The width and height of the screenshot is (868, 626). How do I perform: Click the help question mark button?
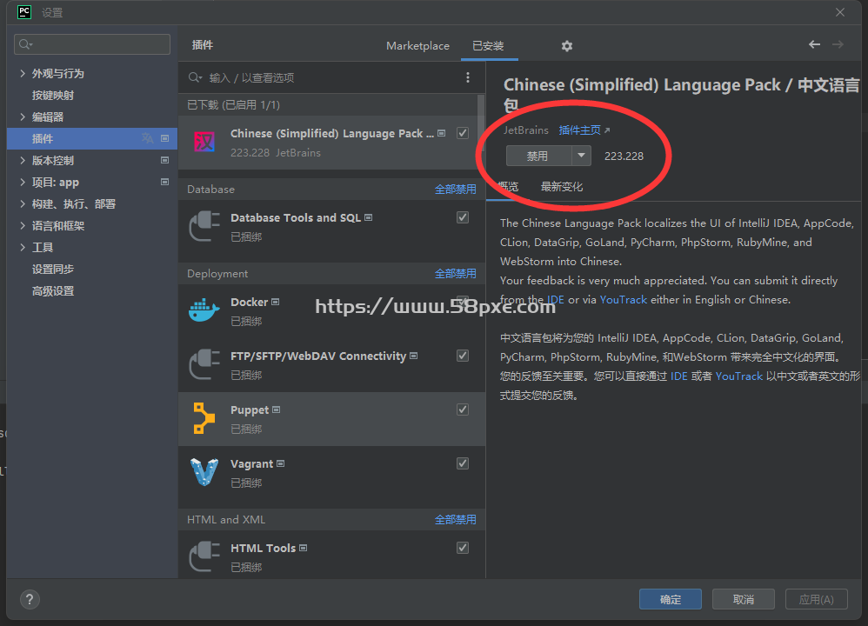(30, 599)
